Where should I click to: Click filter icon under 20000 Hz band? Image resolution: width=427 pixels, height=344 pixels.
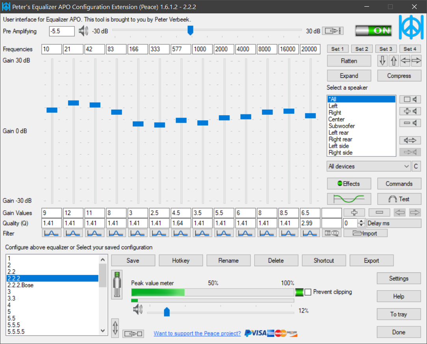[310, 233]
